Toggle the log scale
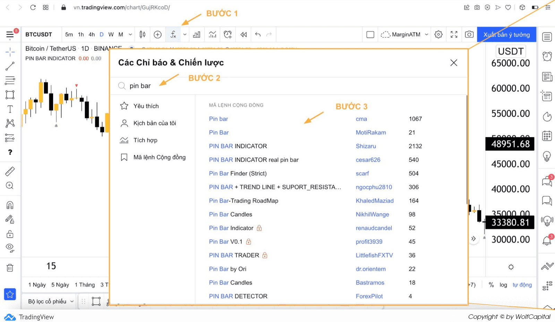The image size is (555, 322). [x=503, y=285]
